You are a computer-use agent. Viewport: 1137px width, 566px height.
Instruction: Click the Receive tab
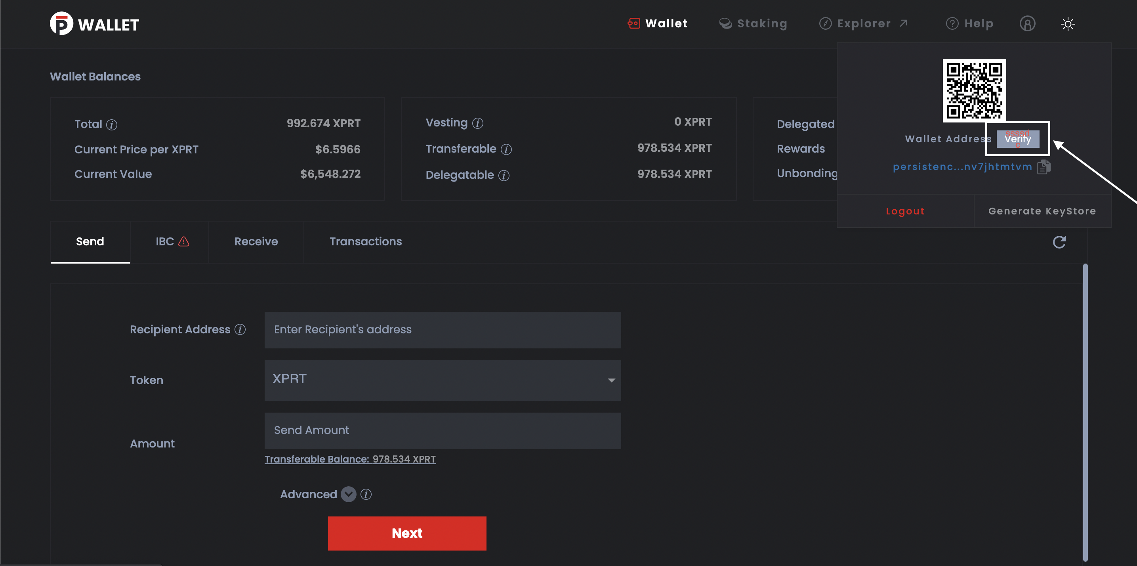[256, 242]
